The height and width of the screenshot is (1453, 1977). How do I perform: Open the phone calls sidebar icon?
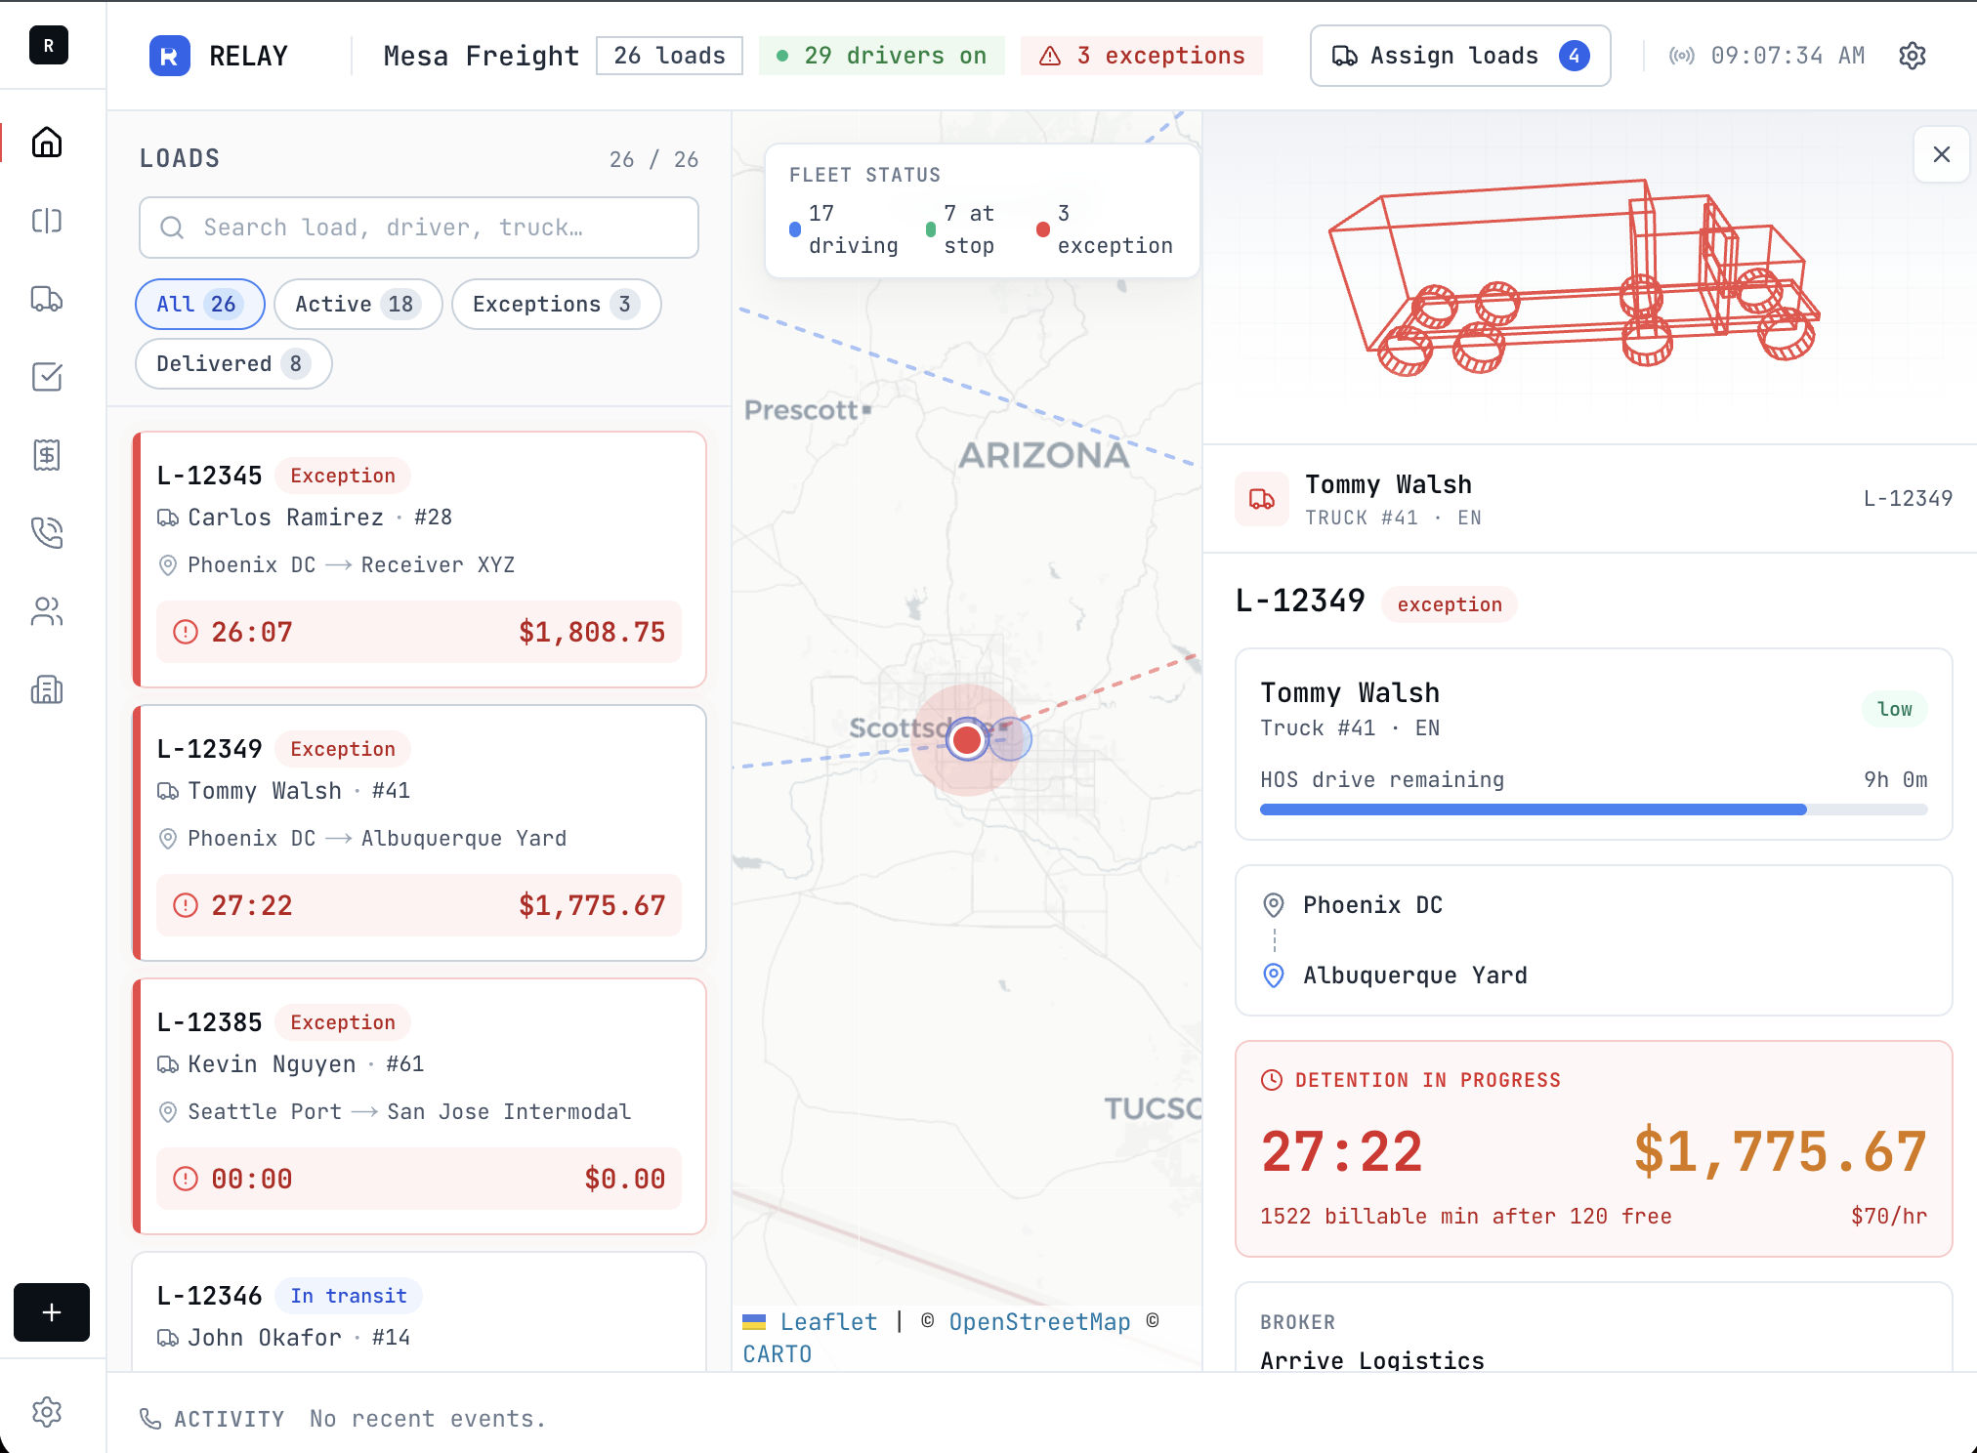pyautogui.click(x=47, y=533)
